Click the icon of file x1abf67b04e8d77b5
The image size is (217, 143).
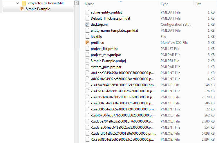coord(87,115)
